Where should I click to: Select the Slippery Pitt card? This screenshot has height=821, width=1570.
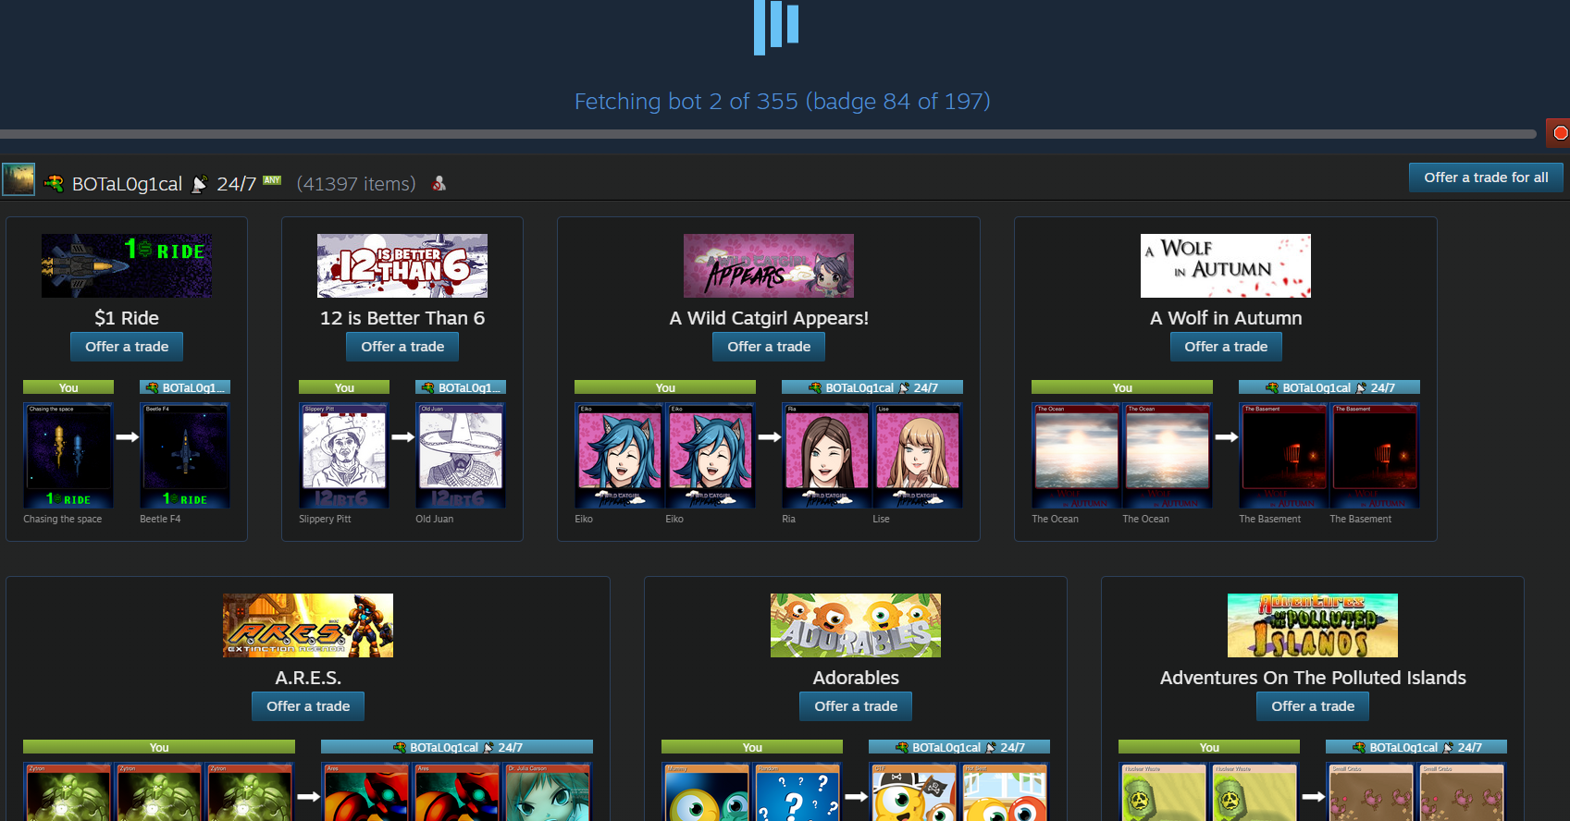tap(344, 455)
